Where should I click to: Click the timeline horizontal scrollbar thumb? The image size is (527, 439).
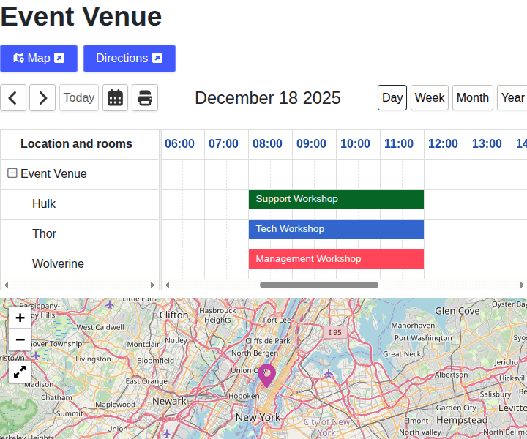319,285
